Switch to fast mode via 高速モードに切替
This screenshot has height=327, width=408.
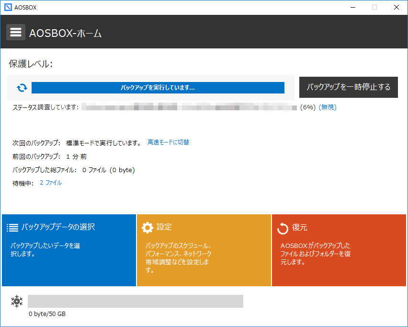pos(169,142)
